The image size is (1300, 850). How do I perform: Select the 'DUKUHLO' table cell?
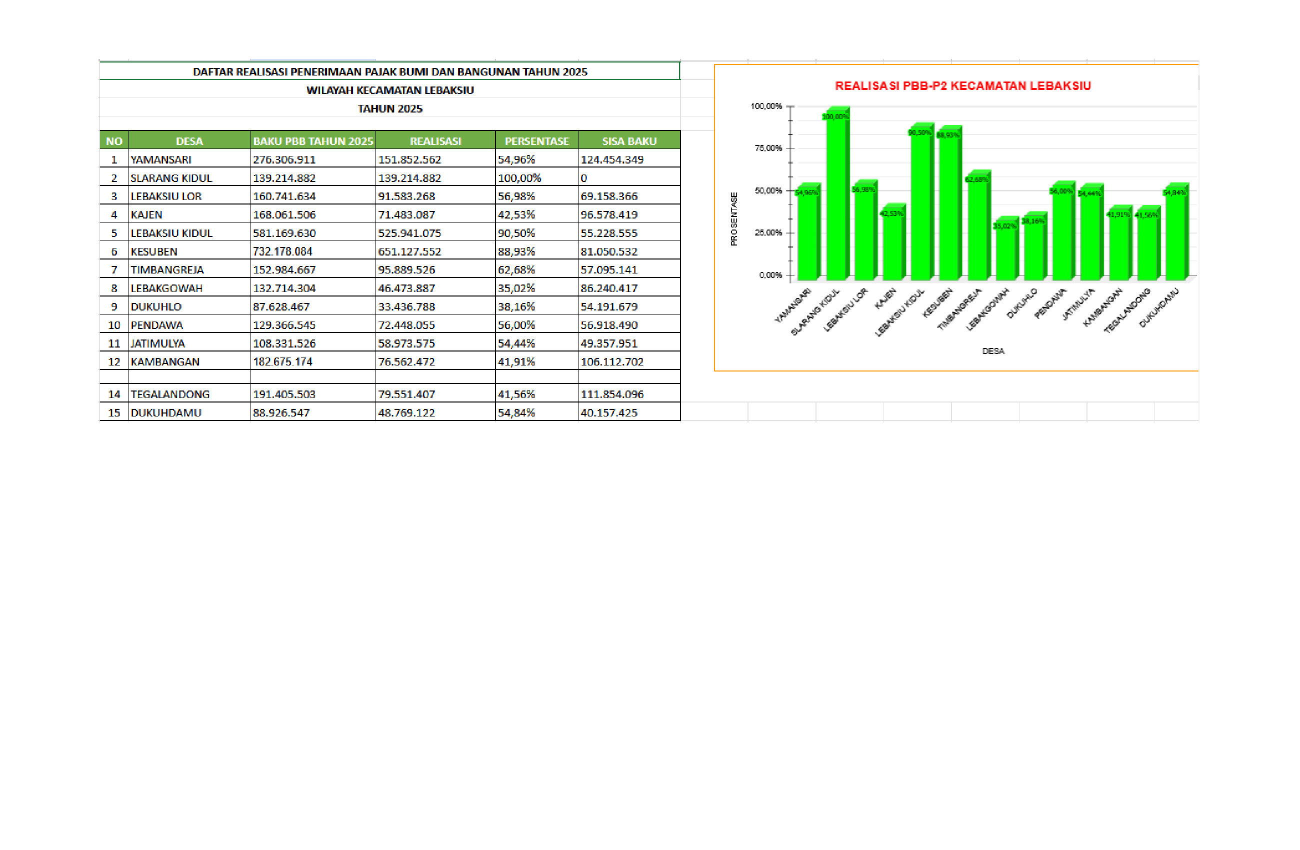coord(189,306)
